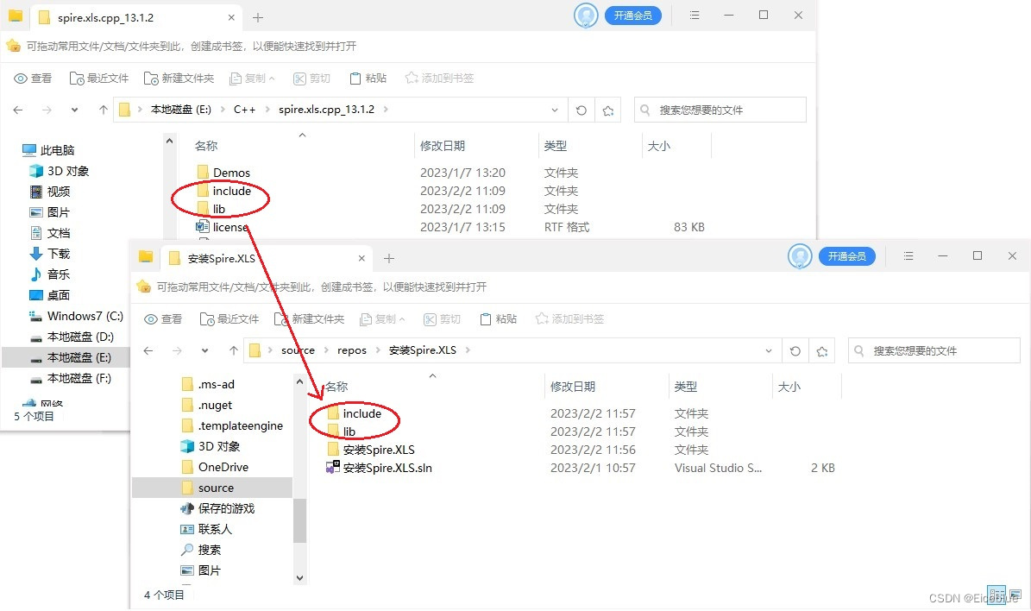This screenshot has width=1031, height=611.
Task: Go up one level in the spire.xls.cpp window
Action: 104,110
